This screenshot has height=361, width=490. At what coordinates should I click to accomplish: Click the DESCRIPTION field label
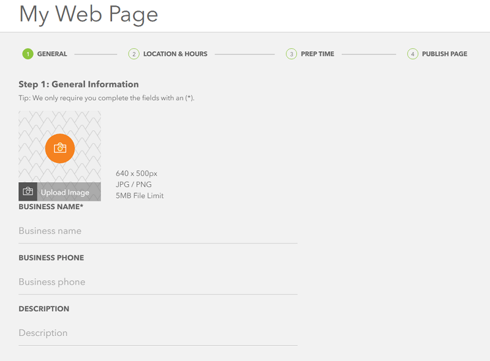pos(44,309)
